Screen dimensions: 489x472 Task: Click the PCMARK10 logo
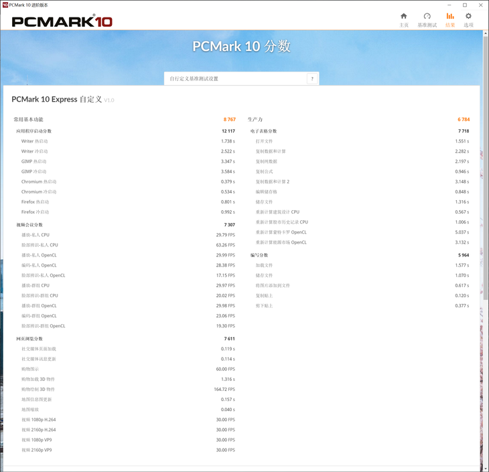tap(62, 21)
